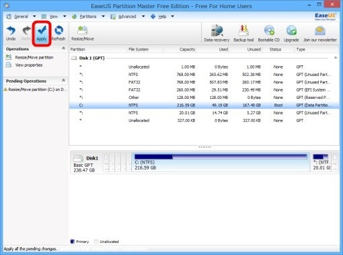
Task: Select the 327.00 KB Unallocated partition row
Action: 204,120
